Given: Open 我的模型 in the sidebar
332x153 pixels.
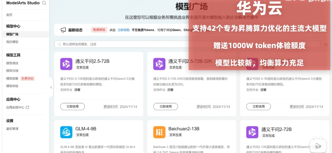Looking at the screenshot, I should coord(12,42).
